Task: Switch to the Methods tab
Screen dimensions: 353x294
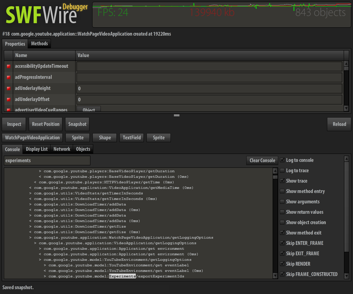Action: [x=39, y=44]
